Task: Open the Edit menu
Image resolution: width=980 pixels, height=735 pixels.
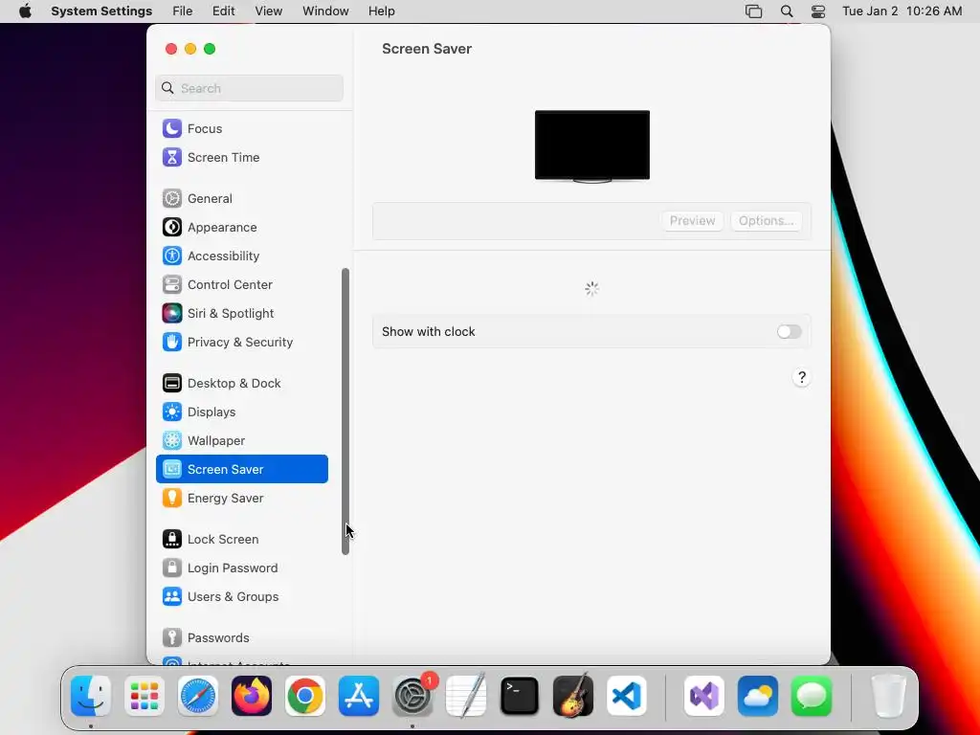Action: [x=223, y=11]
